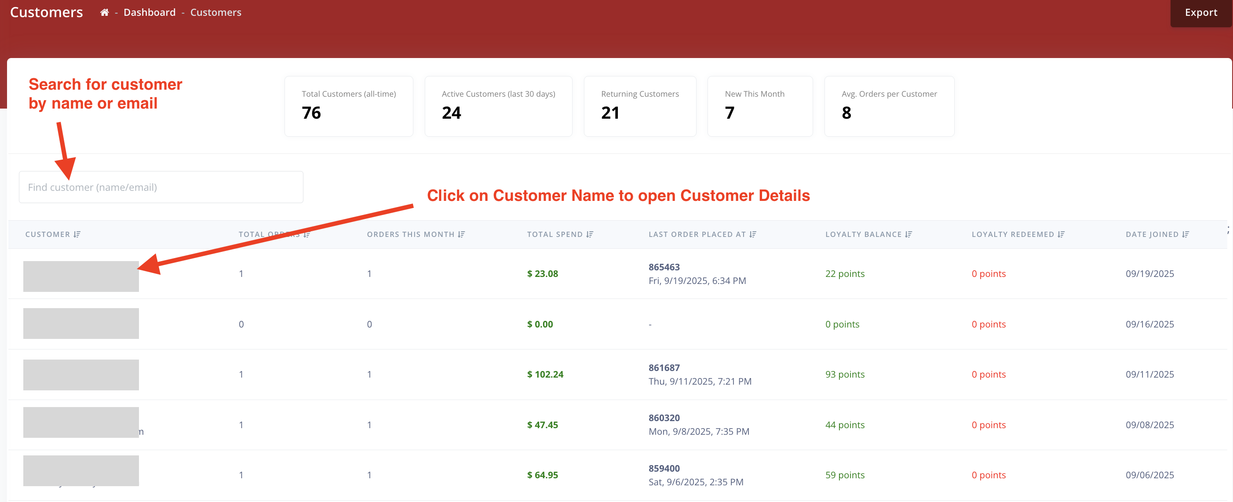The image size is (1233, 502).
Task: Click the Export button
Action: click(x=1200, y=12)
